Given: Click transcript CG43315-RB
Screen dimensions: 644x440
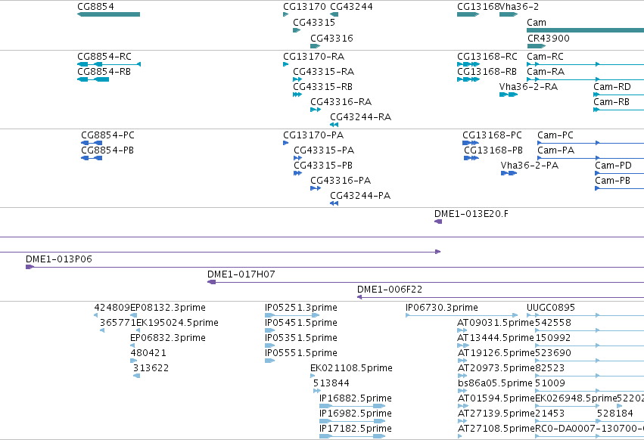Looking at the screenshot, I should 323,87.
